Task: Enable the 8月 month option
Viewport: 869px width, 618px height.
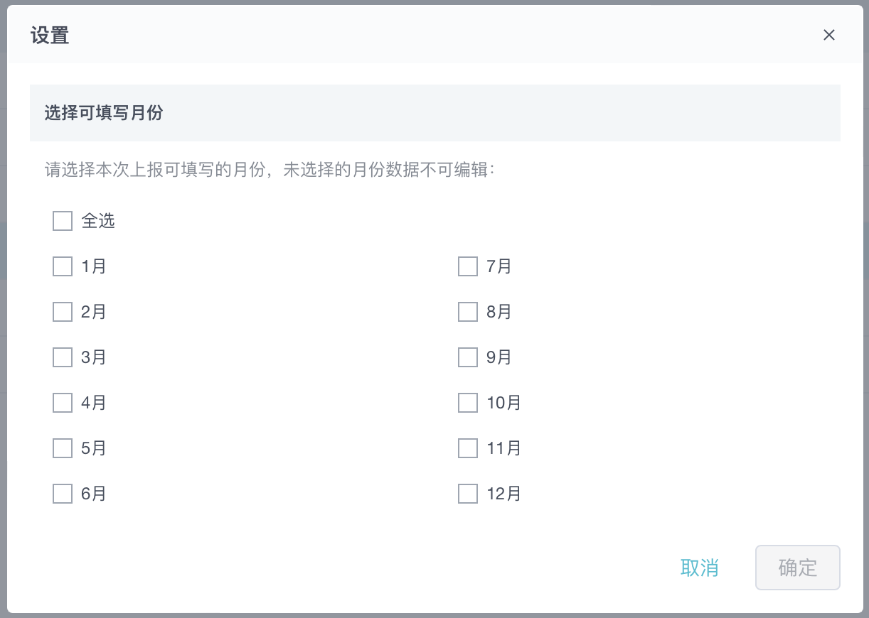Action: click(x=468, y=312)
